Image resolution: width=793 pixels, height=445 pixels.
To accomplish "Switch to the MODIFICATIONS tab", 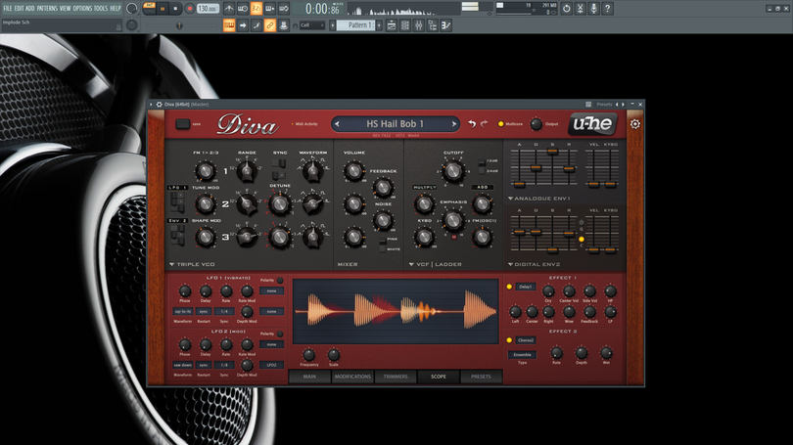I will click(352, 377).
